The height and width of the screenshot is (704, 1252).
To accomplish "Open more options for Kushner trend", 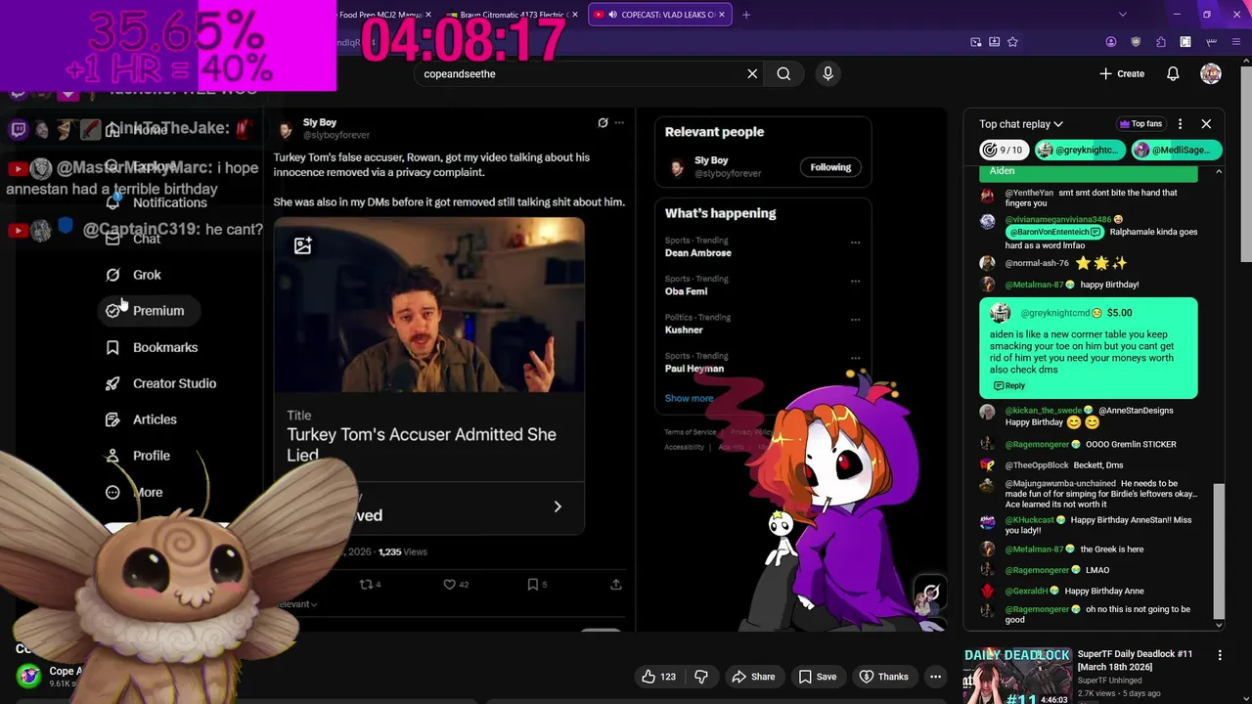I will tap(855, 319).
